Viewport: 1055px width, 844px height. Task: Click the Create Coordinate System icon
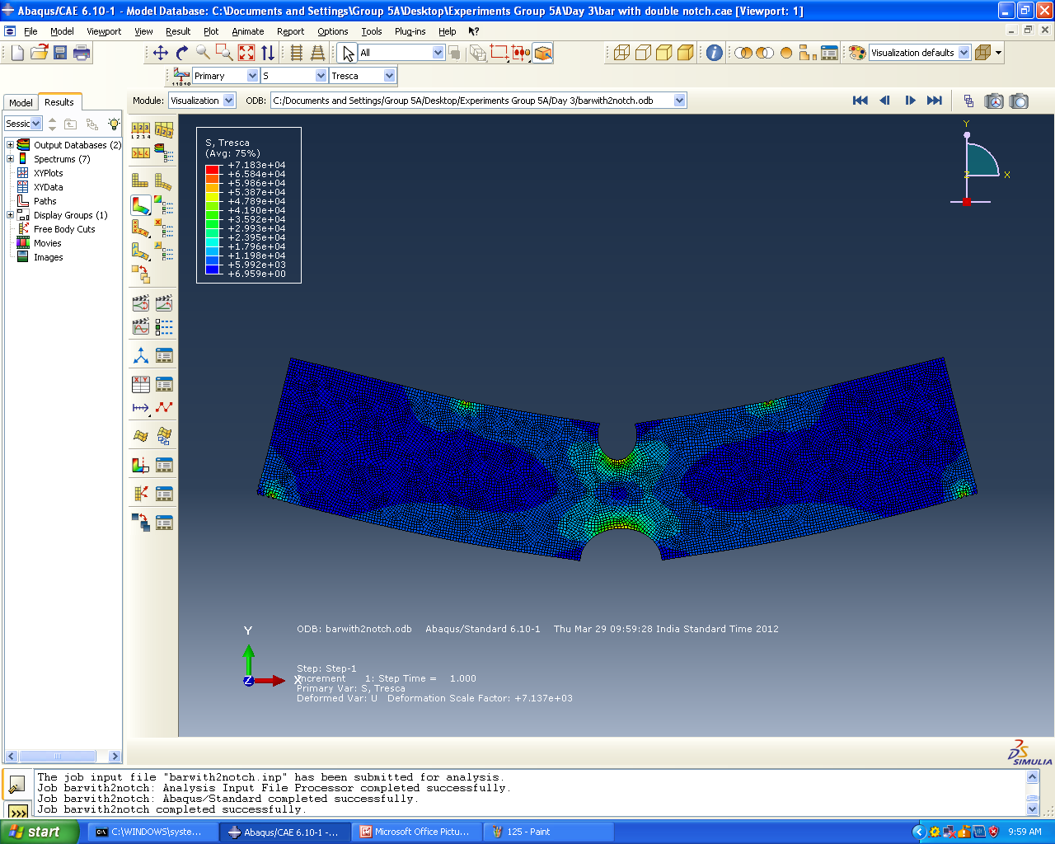pos(141,355)
